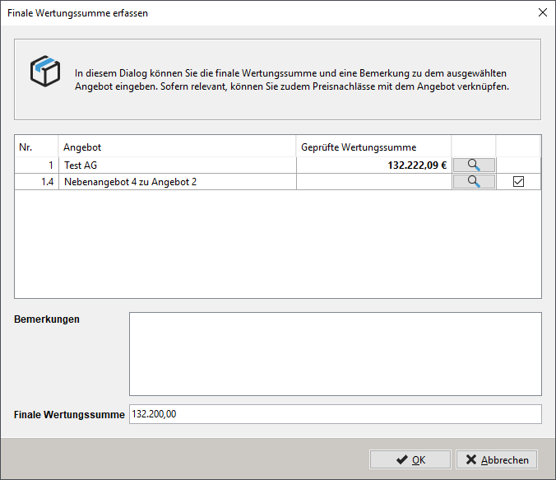Select the Angebot column header
Image resolution: width=556 pixels, height=480 pixels.
click(x=177, y=147)
